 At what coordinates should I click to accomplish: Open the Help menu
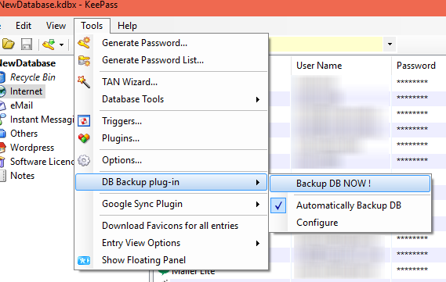coord(127,26)
